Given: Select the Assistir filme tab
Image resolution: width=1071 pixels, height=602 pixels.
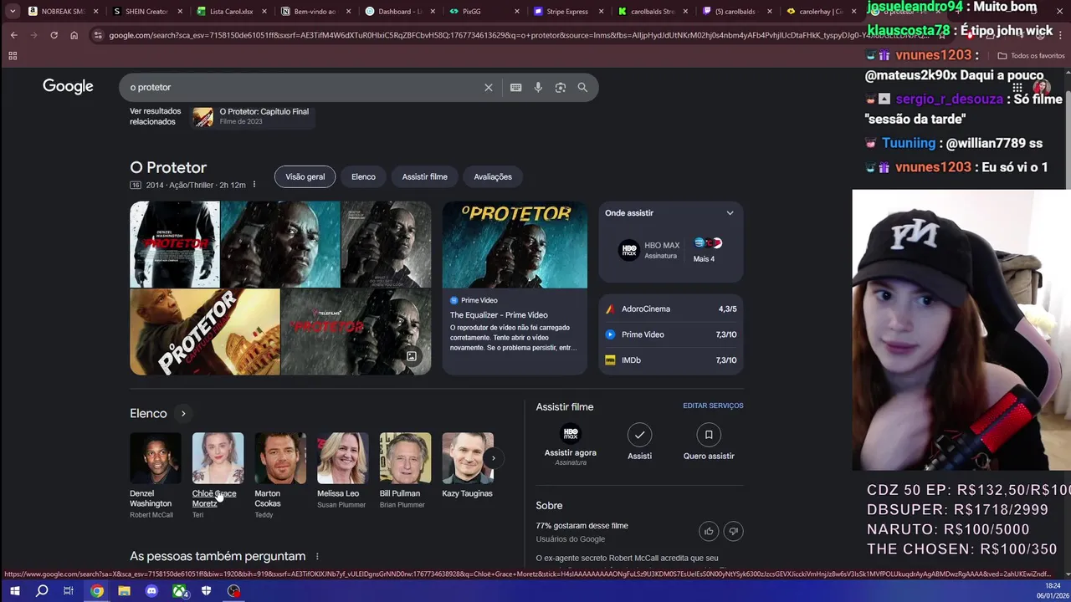Looking at the screenshot, I should 424,176.
